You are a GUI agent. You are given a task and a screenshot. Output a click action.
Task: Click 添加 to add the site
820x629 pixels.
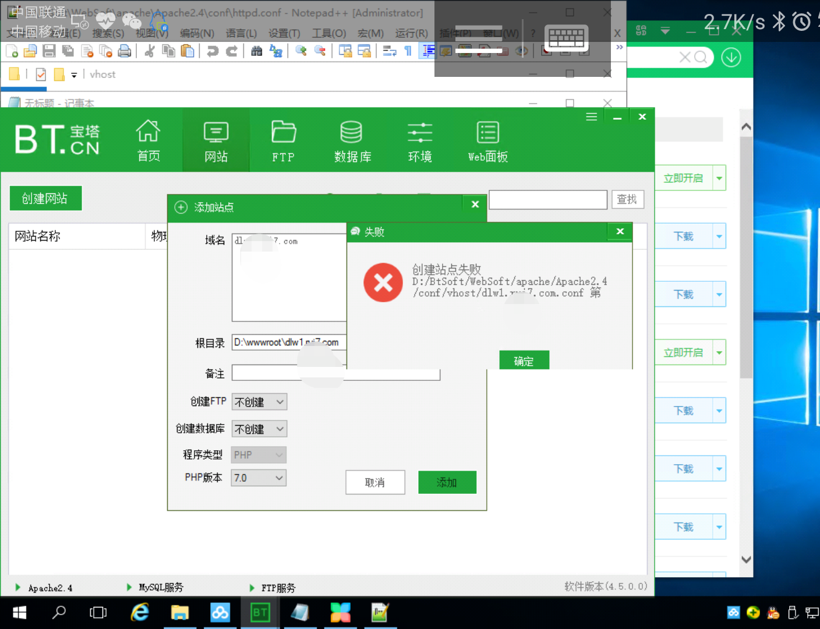447,482
